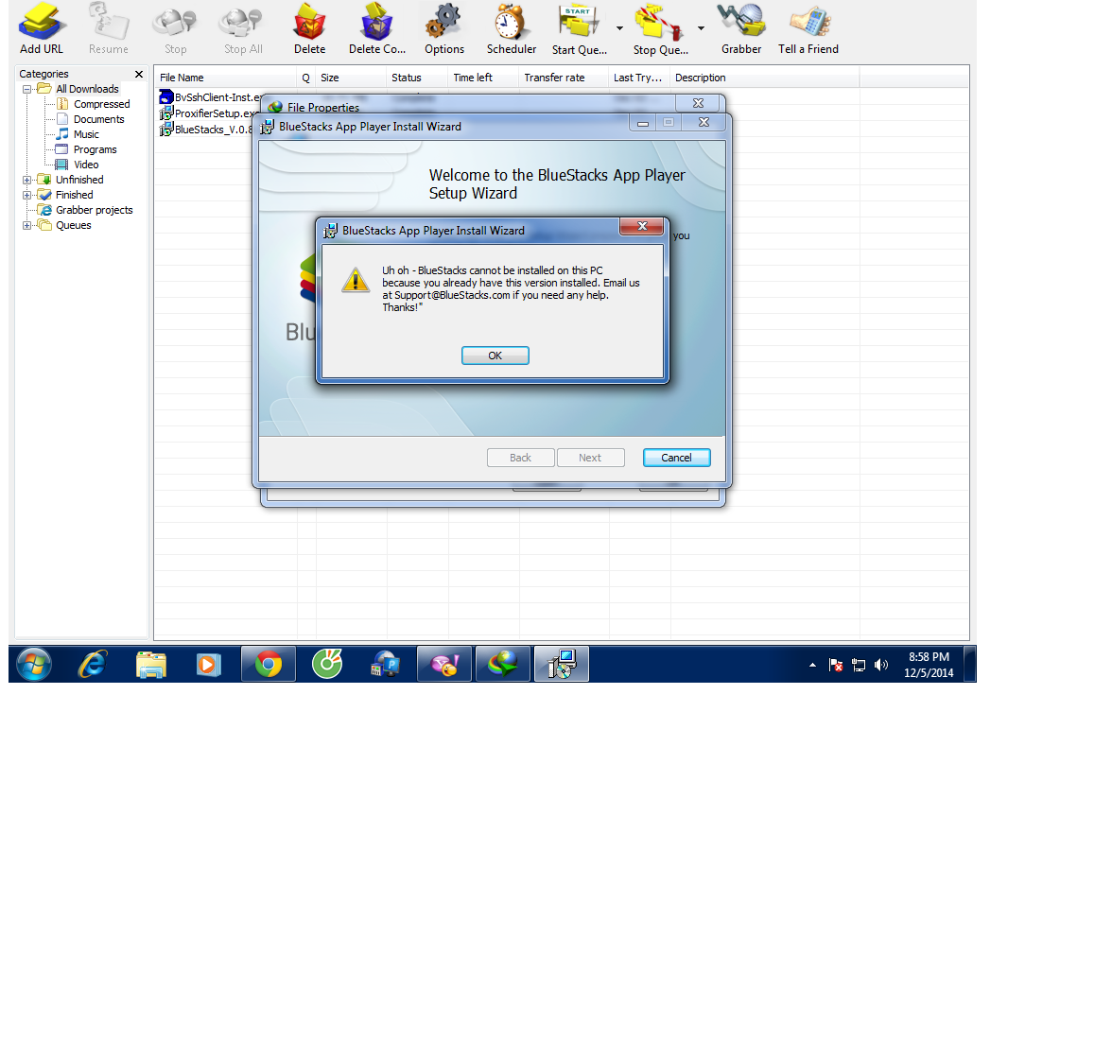Viewport: 1112px width, 1059px height.
Task: Open the Start Queue dropdown arrow
Action: 620,28
